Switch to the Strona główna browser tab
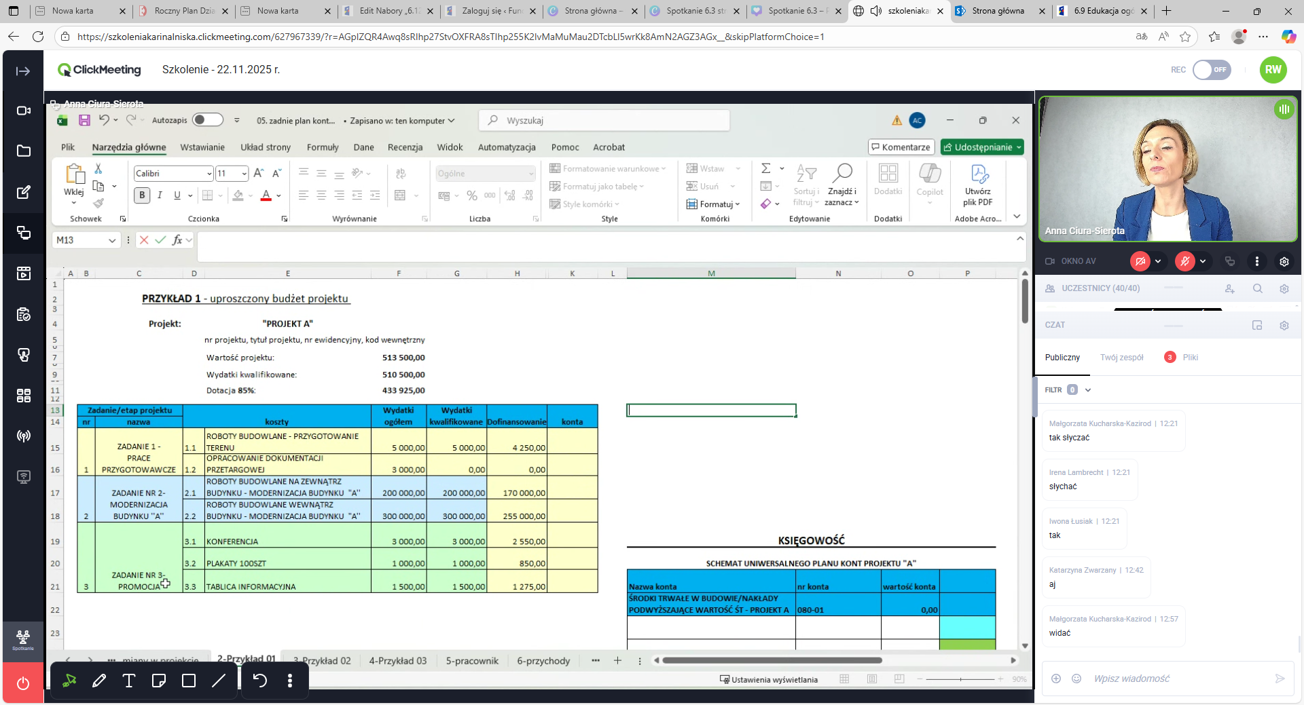Viewport: 1304px width, 705px height. pyautogui.click(x=998, y=11)
